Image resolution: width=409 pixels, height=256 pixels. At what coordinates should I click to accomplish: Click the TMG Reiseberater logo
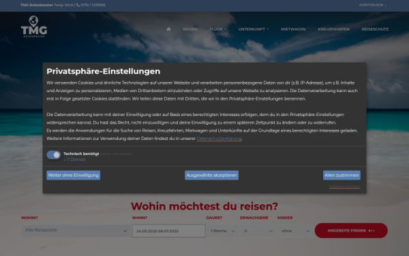coord(34,27)
